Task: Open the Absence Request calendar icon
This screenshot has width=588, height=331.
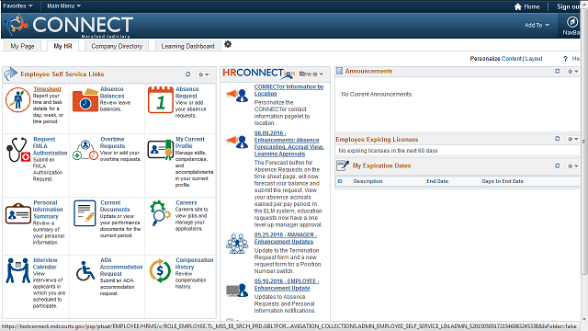Action: point(161,100)
